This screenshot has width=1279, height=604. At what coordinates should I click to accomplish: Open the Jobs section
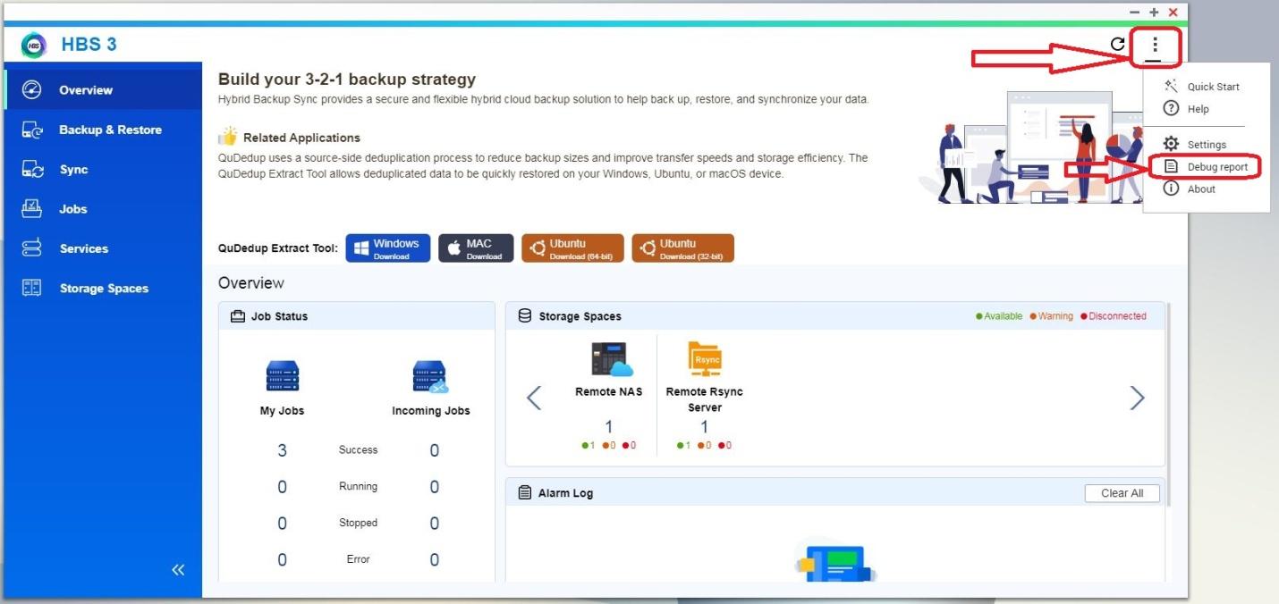(103, 209)
